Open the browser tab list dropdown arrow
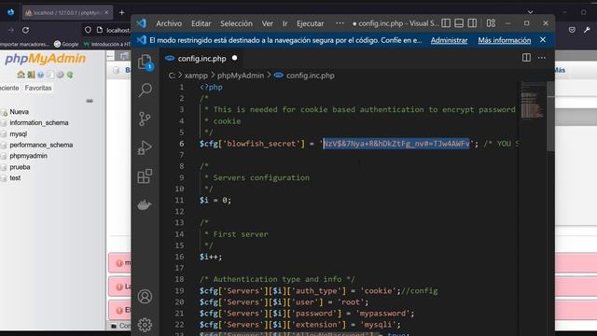Viewport: 597px width, 336px height. (x=531, y=12)
